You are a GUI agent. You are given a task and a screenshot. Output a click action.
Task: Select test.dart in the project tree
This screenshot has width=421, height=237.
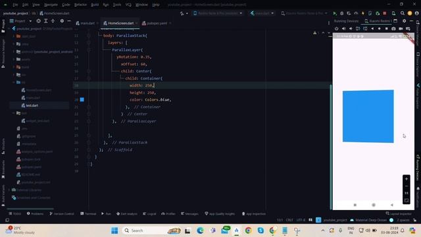pos(32,105)
